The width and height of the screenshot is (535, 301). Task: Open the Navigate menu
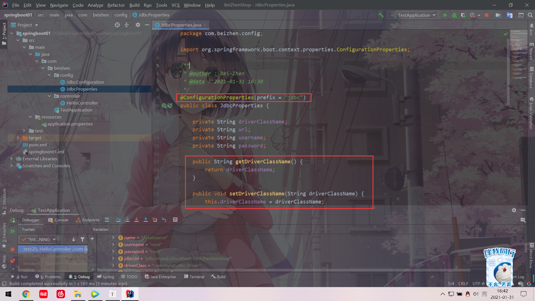coord(59,5)
